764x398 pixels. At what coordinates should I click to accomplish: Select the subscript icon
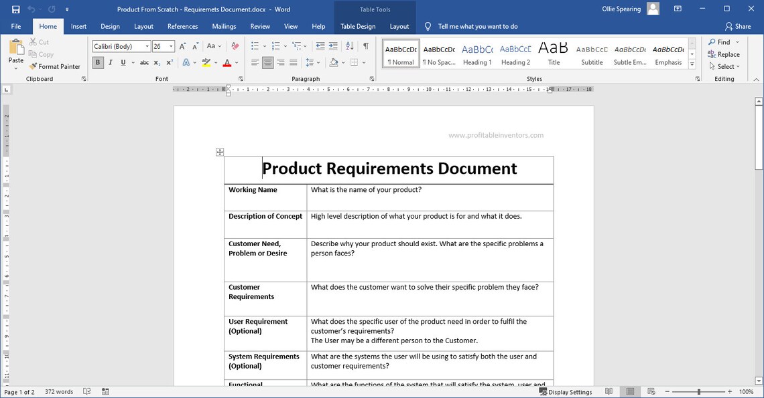coord(156,62)
